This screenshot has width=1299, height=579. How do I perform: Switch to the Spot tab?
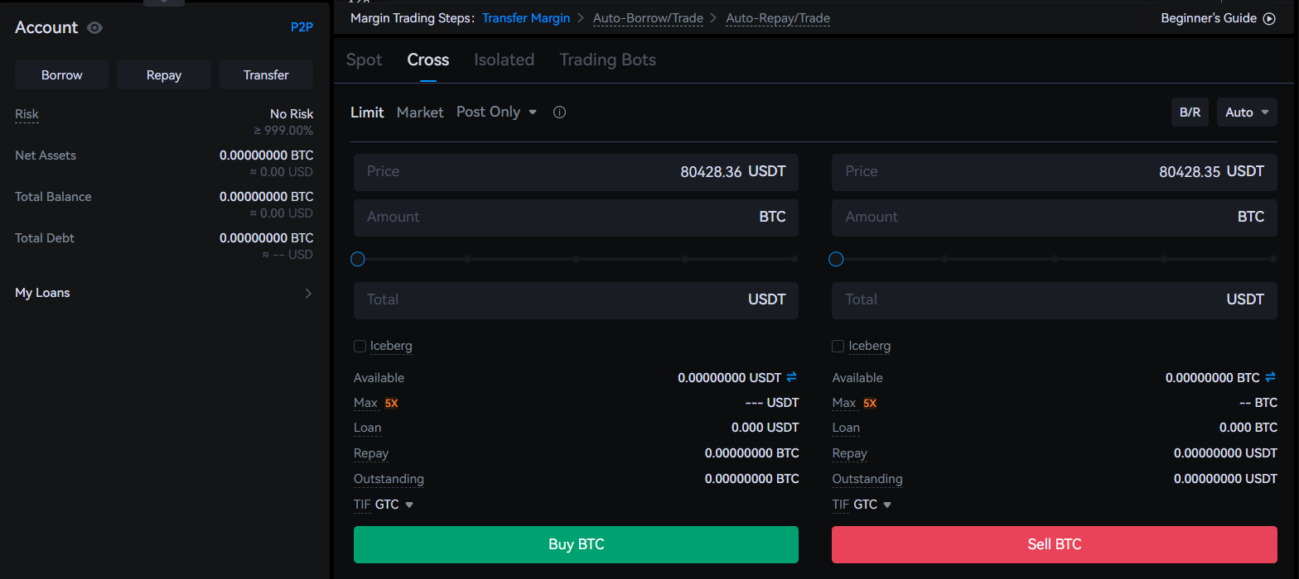365,60
